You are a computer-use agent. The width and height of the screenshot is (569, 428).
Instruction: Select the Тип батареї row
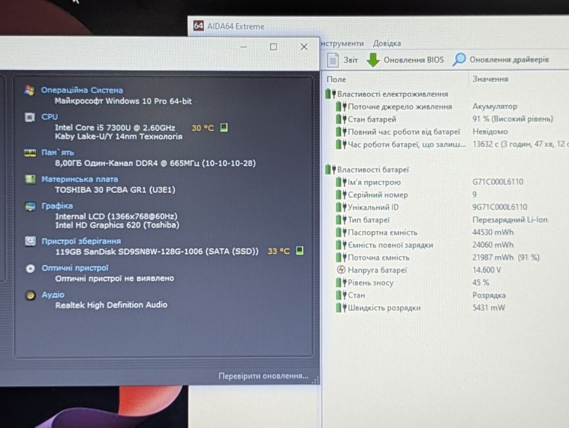tap(445, 219)
